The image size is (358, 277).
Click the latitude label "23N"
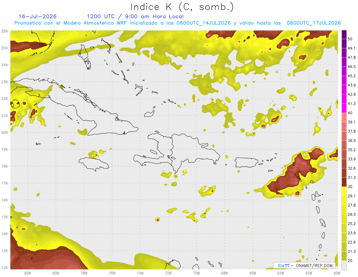pyautogui.click(x=4, y=82)
